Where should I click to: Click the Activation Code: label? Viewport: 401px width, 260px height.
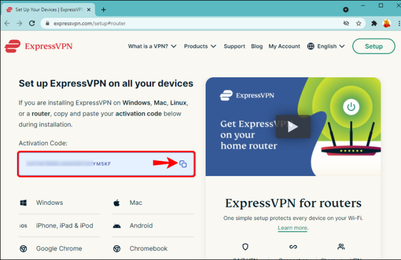(43, 143)
